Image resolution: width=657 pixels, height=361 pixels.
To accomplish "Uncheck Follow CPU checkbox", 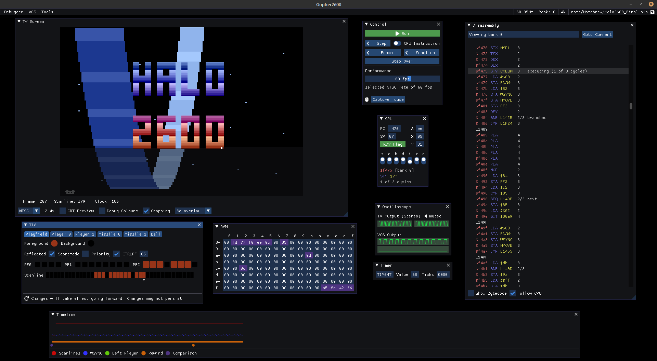I will coord(513,293).
